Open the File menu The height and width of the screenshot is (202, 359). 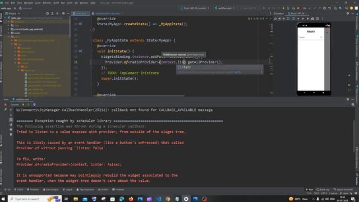click(x=7, y=3)
